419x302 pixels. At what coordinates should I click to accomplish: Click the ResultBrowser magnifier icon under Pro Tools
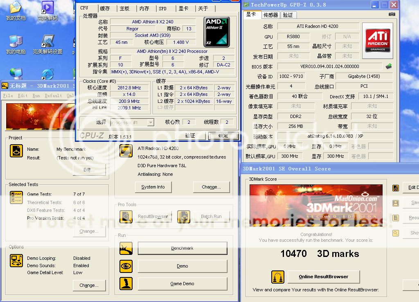click(x=126, y=216)
